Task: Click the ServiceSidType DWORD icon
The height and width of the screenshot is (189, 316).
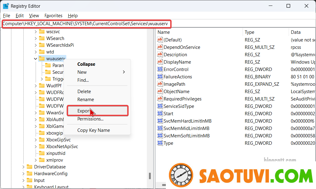Action: point(160,106)
